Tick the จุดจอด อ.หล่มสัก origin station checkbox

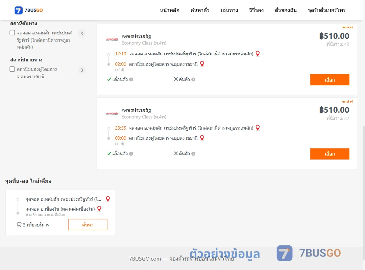13,32
